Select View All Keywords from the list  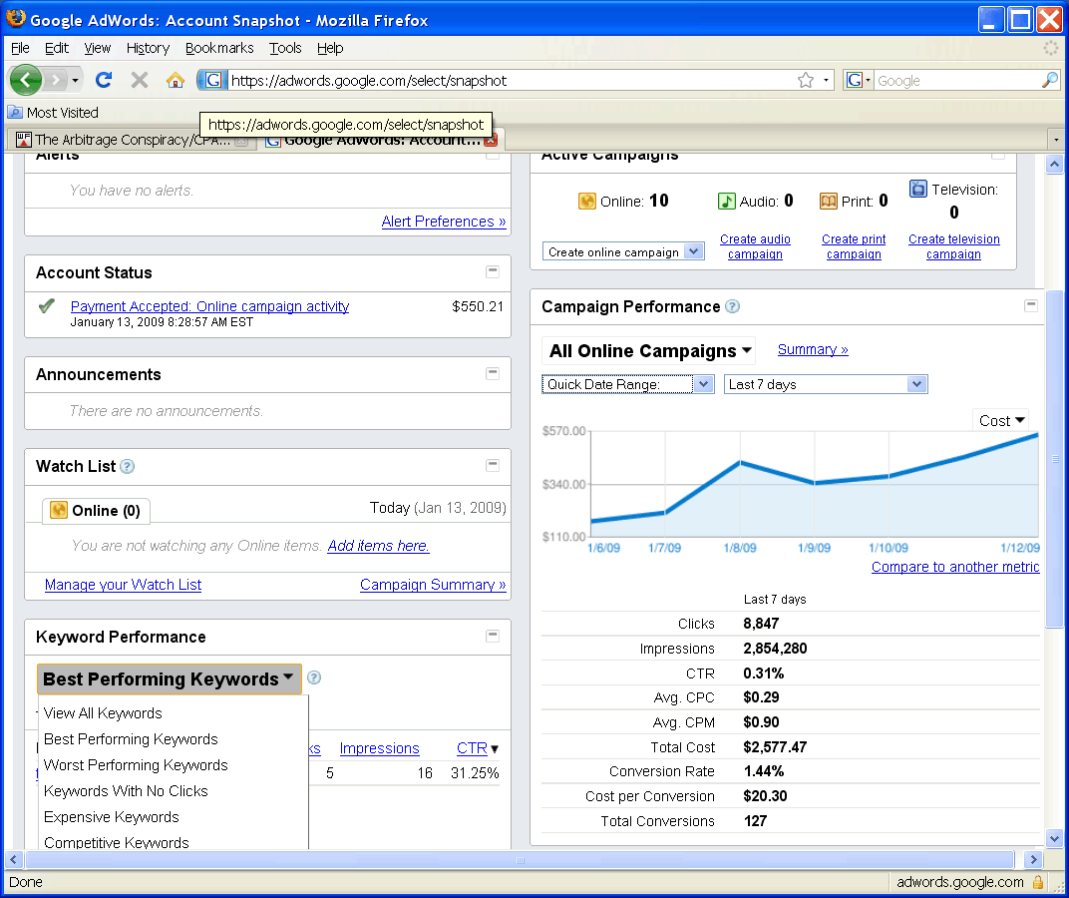[x=103, y=713]
